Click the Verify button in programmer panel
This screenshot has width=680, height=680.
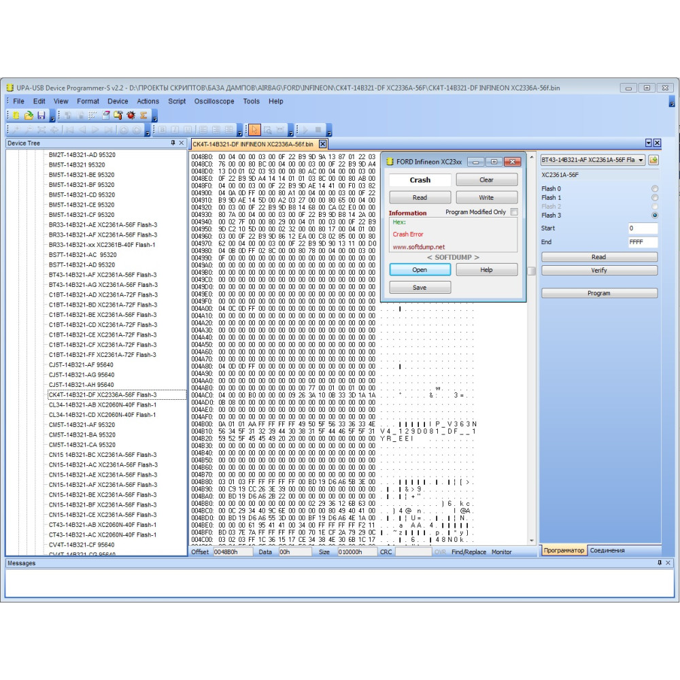[x=599, y=270]
